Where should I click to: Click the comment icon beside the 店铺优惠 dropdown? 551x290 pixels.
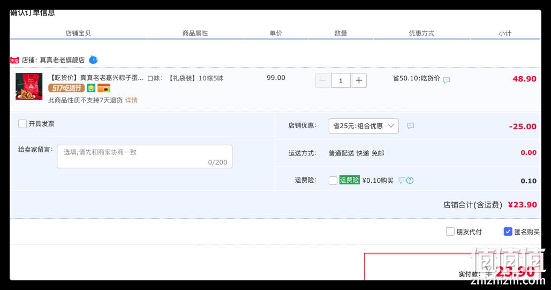click(410, 125)
